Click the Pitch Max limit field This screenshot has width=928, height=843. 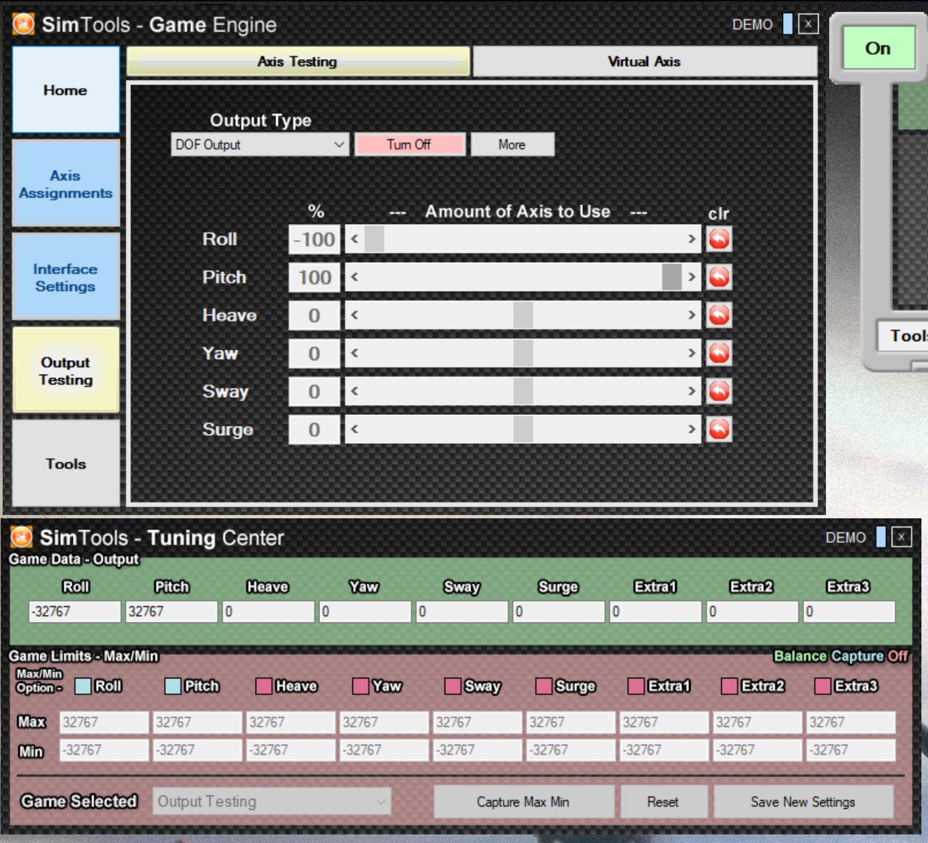coord(197,722)
